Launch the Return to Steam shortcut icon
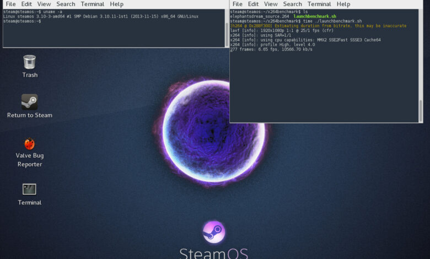 click(30, 102)
